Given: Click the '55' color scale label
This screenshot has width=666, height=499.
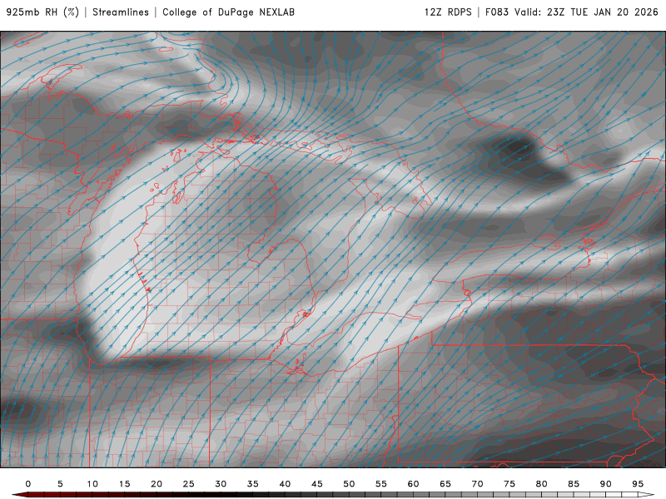Looking at the screenshot, I should point(381,484).
